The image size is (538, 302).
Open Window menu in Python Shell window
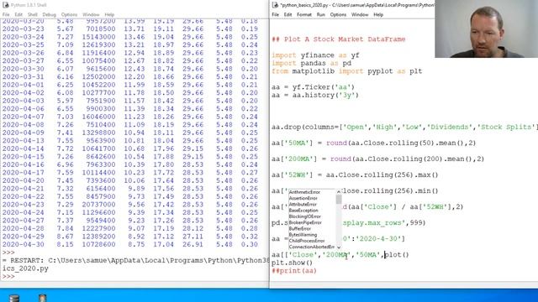(91, 15)
